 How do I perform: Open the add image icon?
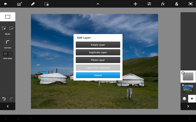(x=19, y=4)
